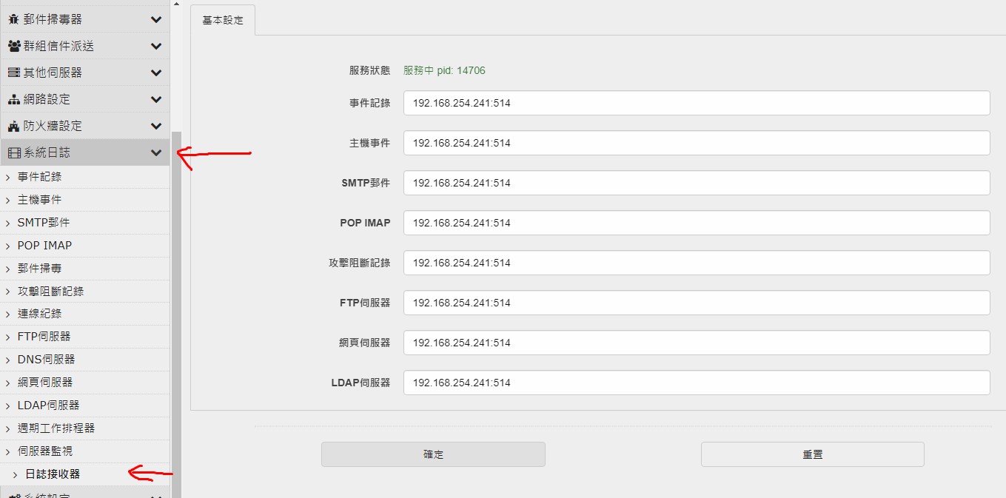This screenshot has height=498, width=1006.
Task: Click the network icon beside 網路設定
Action: pyautogui.click(x=13, y=99)
